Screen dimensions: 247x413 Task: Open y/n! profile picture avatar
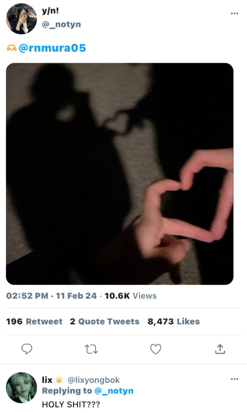click(x=22, y=18)
